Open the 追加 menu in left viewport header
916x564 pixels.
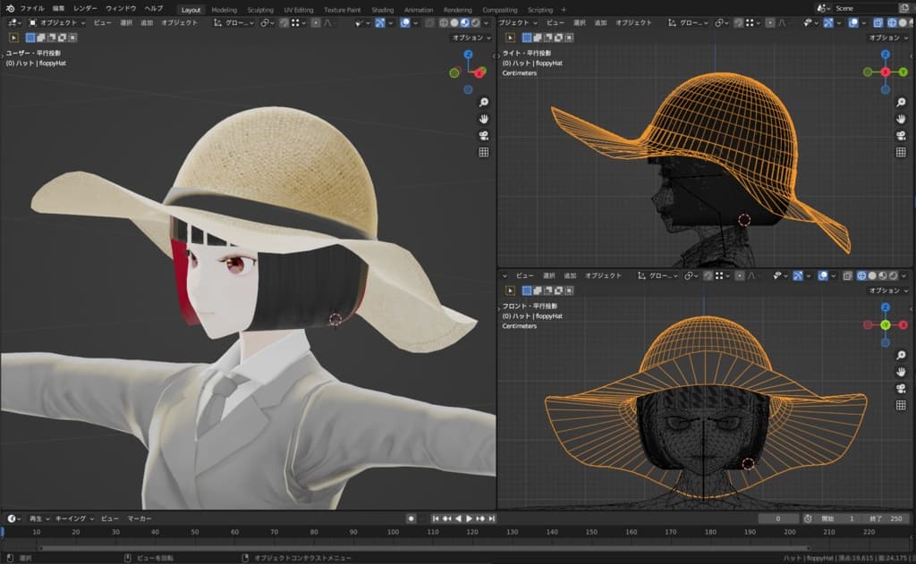coord(147,22)
